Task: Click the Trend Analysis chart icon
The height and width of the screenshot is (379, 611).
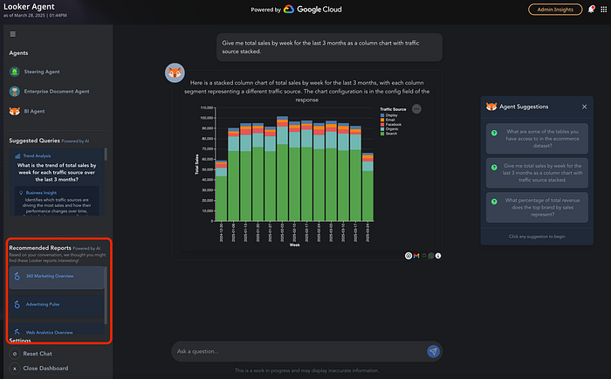Action: tap(17, 156)
